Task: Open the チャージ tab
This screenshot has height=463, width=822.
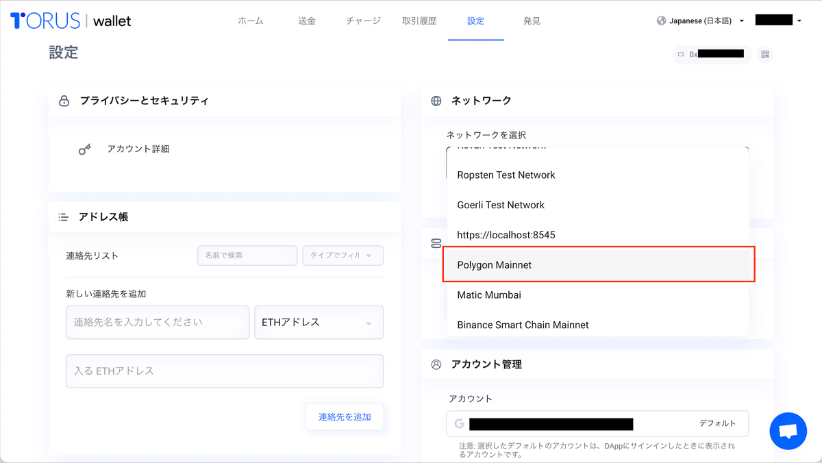Action: coord(363,21)
